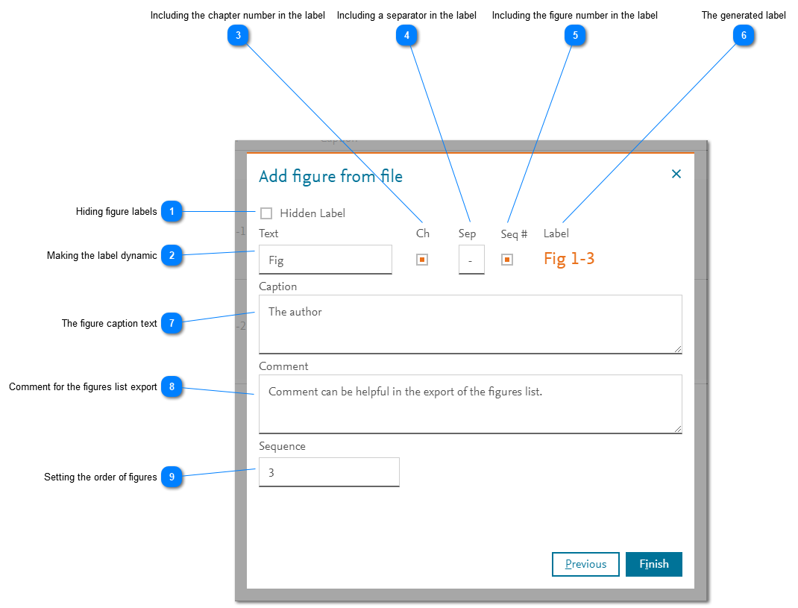Click the Previous button
Viewport: 798px width, 608px height.
tap(585, 564)
